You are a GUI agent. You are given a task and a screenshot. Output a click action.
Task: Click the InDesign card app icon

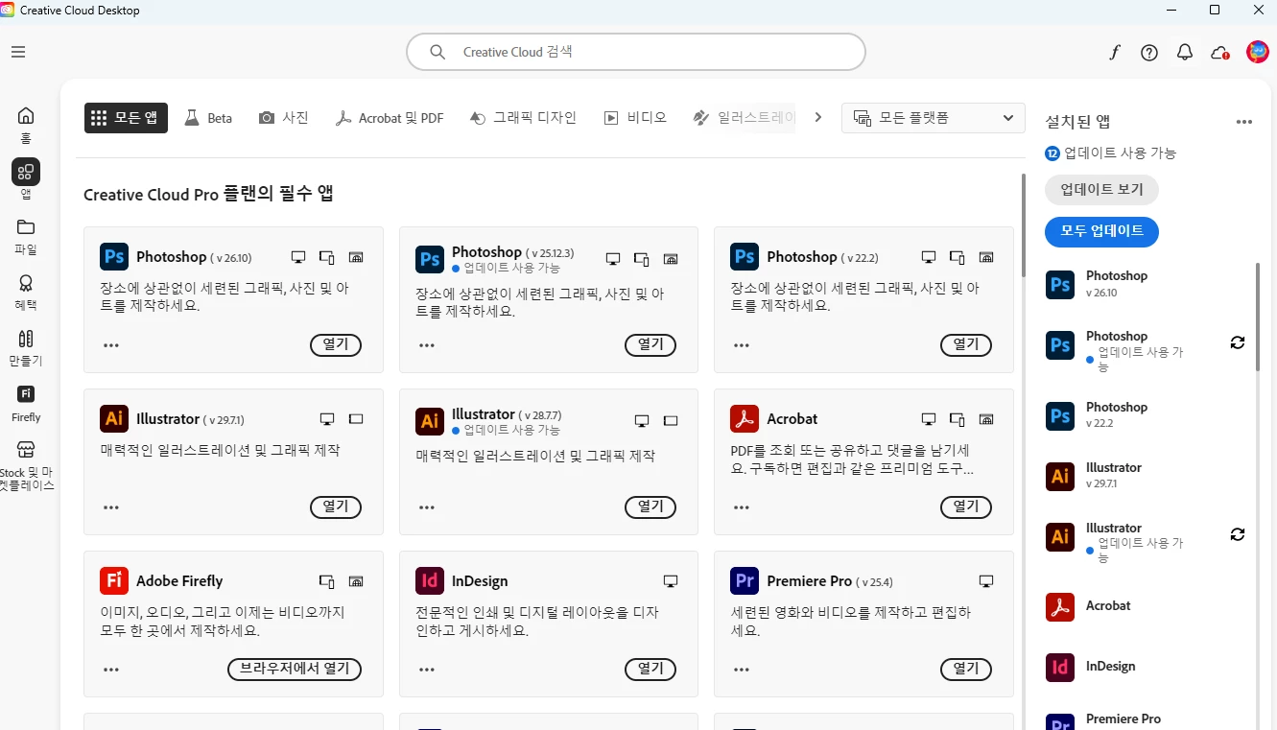click(x=430, y=581)
